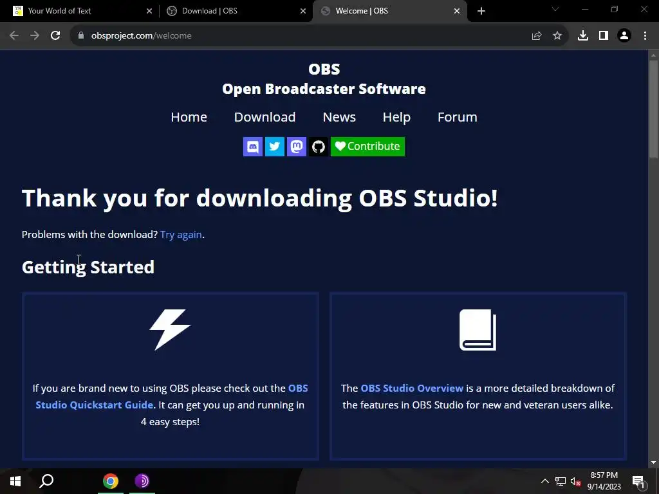
Task: Open the network status tray icon
Action: pyautogui.click(x=561, y=481)
